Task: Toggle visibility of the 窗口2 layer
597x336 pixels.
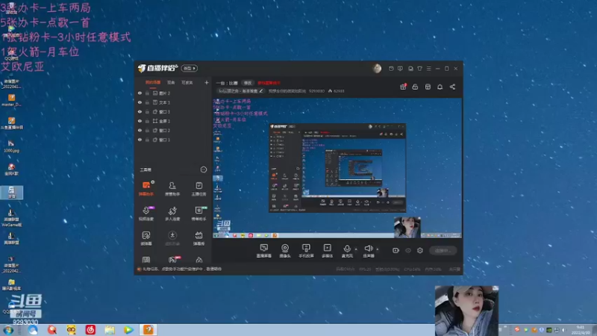Action: point(140,131)
